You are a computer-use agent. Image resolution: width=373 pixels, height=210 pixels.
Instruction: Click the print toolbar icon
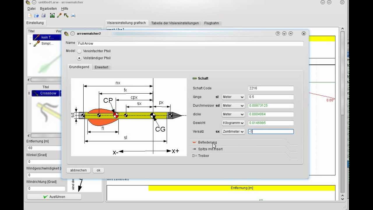click(73, 15)
